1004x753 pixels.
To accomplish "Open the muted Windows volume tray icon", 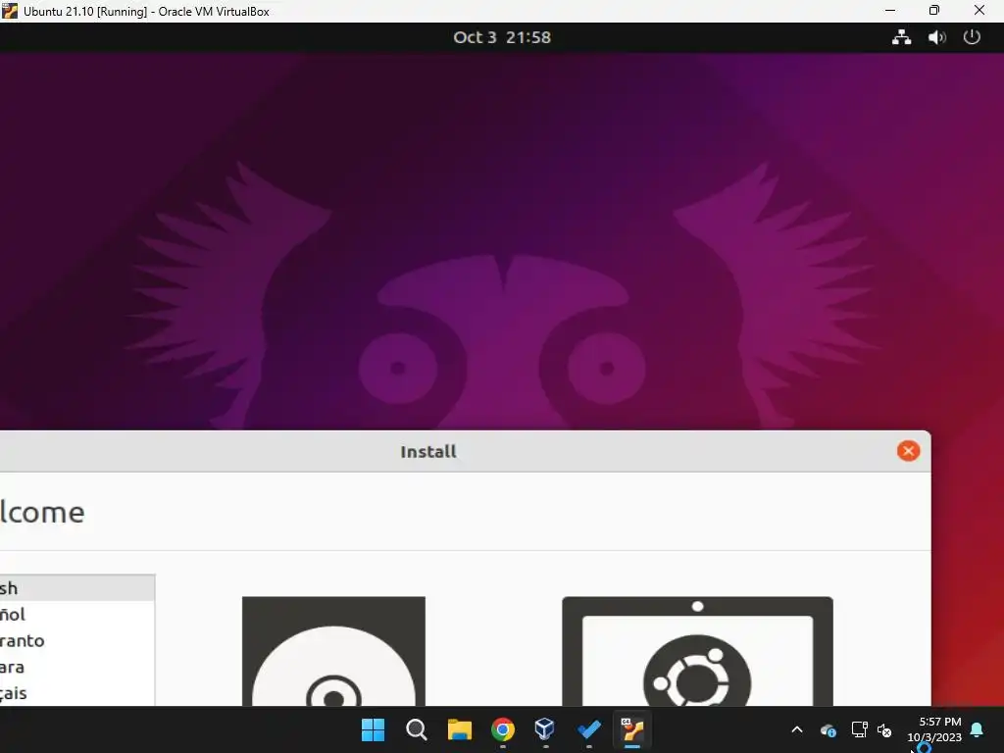I will pyautogui.click(x=884, y=729).
